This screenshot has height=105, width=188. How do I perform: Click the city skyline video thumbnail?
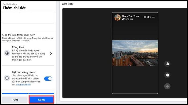(135, 53)
